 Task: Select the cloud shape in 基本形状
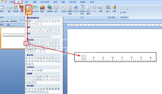[x=59, y=49]
